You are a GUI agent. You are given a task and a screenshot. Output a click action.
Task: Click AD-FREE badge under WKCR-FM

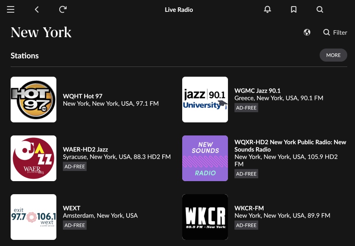pos(246,226)
